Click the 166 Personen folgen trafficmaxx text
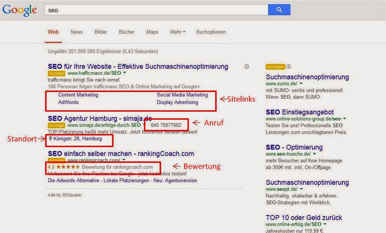This screenshot has height=233, width=386. (x=124, y=87)
